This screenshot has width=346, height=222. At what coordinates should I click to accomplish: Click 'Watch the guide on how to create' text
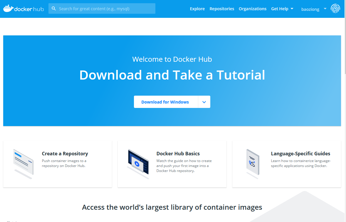[184, 161]
